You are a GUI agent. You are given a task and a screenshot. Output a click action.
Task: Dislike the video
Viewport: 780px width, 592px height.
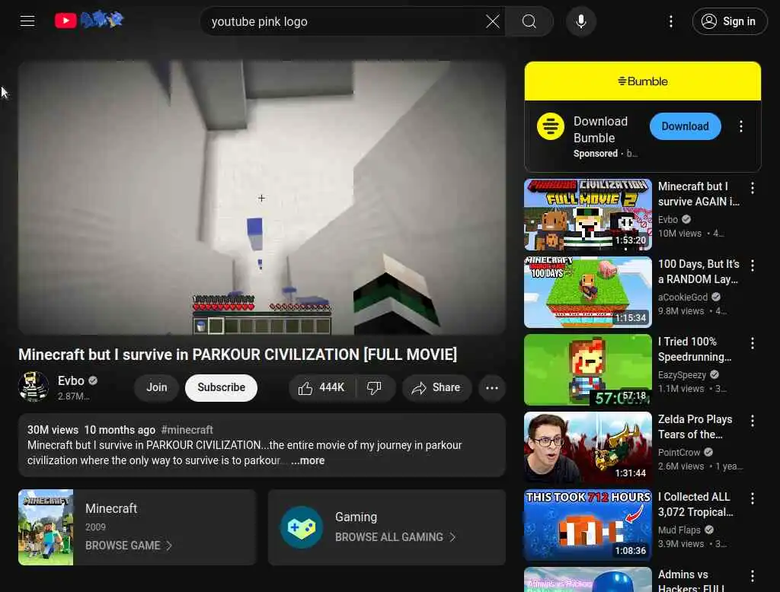coord(374,388)
